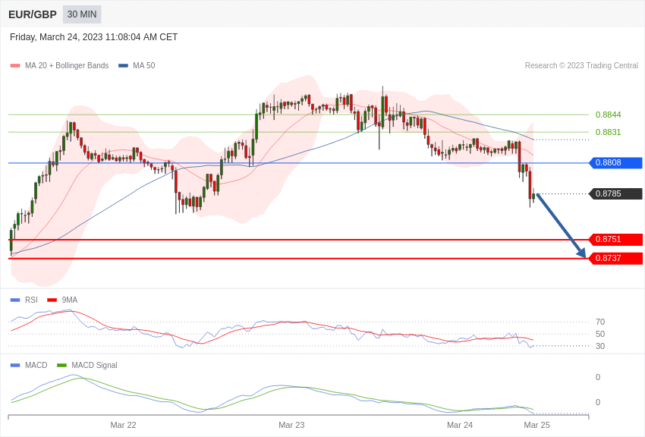Click the black 0.8785 current price tag
645x437 pixels.
click(616, 193)
